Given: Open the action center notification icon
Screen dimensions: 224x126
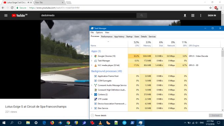Looking at the screenshot, I should click(x=219, y=123).
